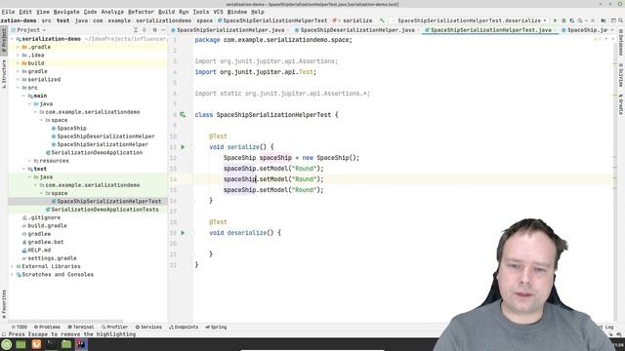625x351 pixels.
Task: Run with coverage from the toolbar
Action: [x=572, y=20]
